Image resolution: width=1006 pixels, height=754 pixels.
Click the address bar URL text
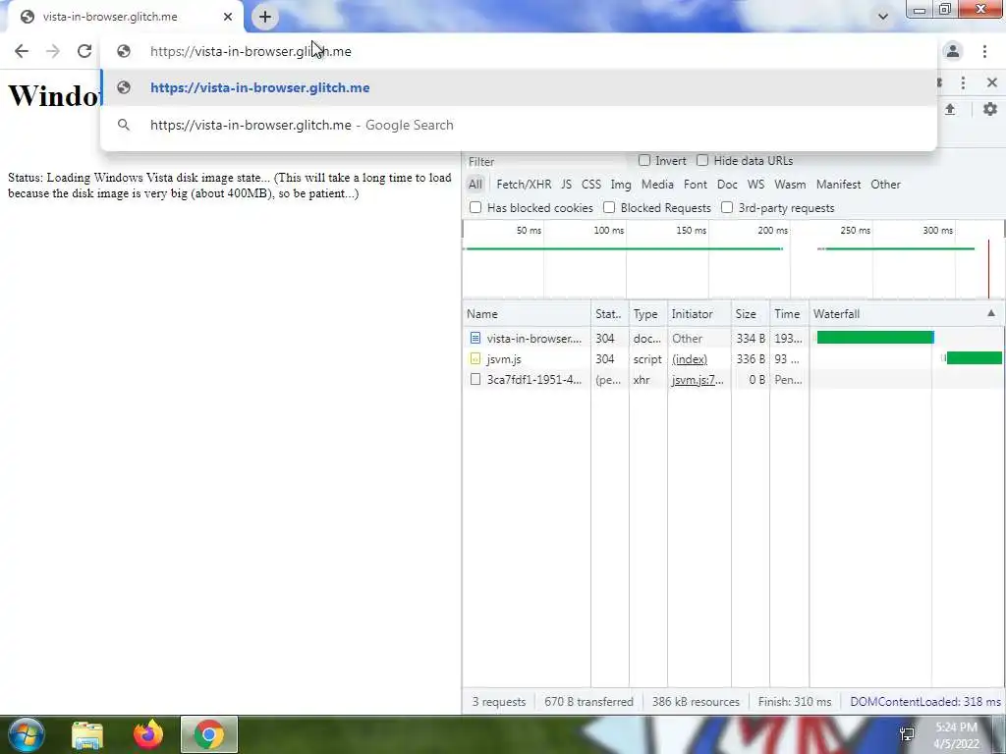click(x=251, y=51)
